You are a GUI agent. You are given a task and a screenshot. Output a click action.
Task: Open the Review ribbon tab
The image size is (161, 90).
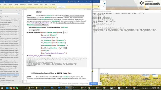36,4
